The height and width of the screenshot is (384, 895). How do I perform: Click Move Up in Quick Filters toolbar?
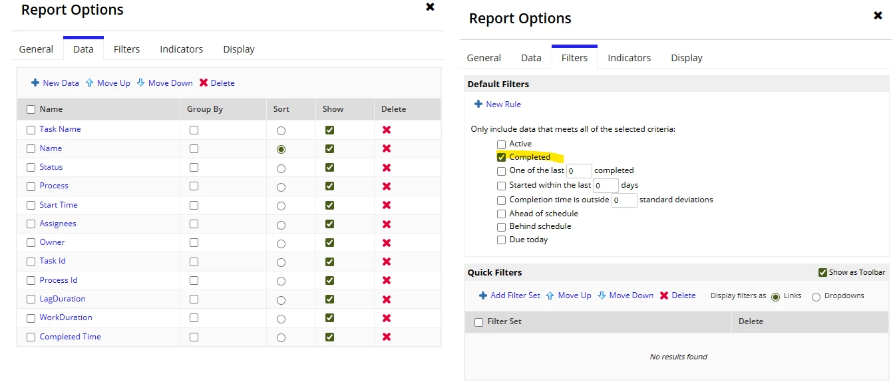[x=569, y=295]
